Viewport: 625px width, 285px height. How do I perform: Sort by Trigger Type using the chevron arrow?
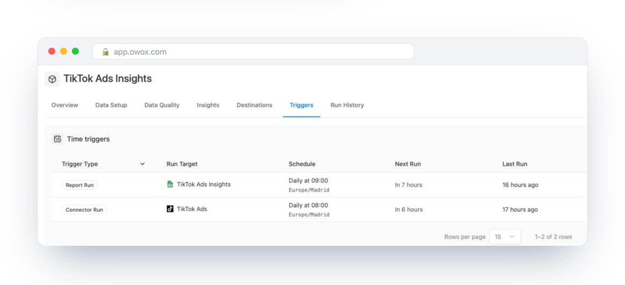tap(142, 164)
